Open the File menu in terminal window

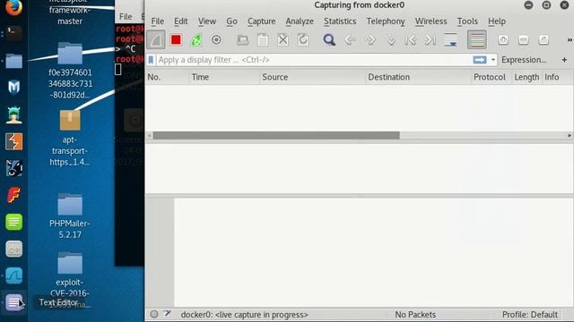click(x=126, y=17)
